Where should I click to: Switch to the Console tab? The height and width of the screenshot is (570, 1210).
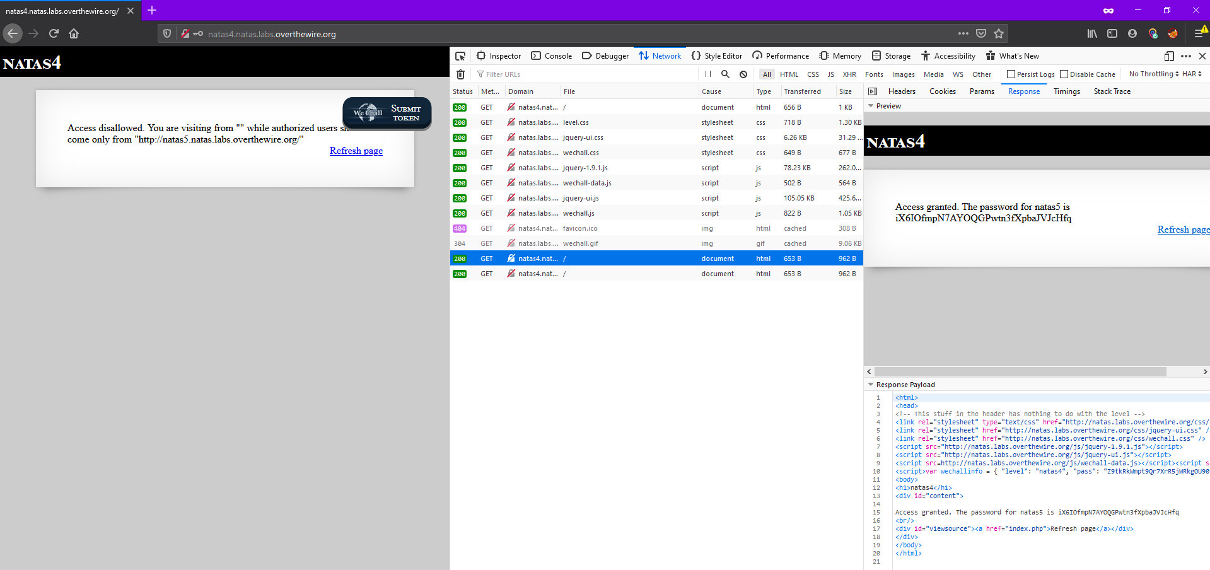tap(552, 56)
